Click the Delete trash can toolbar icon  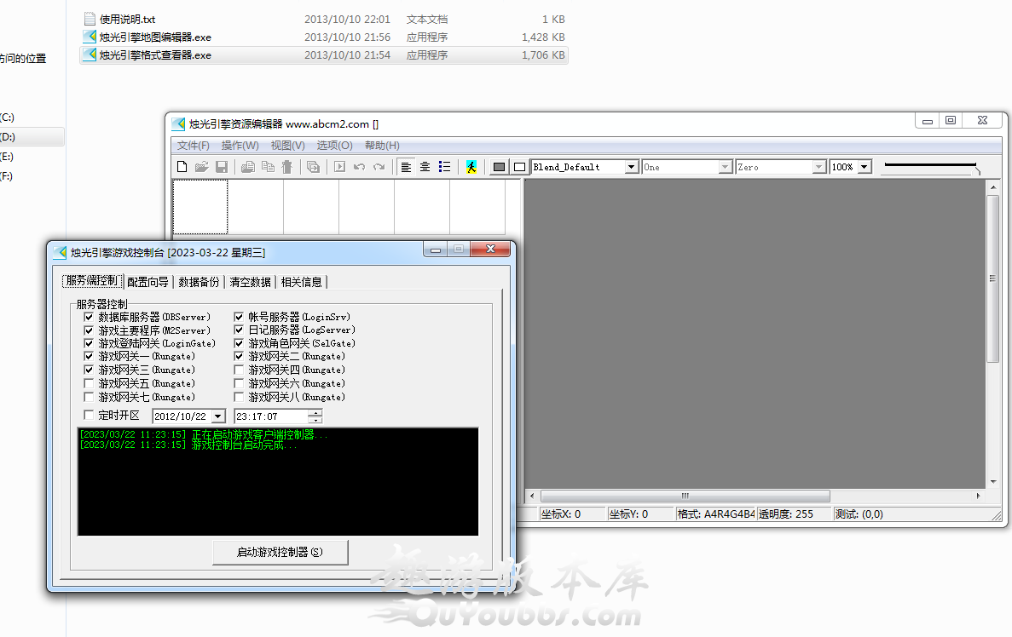[x=287, y=167]
